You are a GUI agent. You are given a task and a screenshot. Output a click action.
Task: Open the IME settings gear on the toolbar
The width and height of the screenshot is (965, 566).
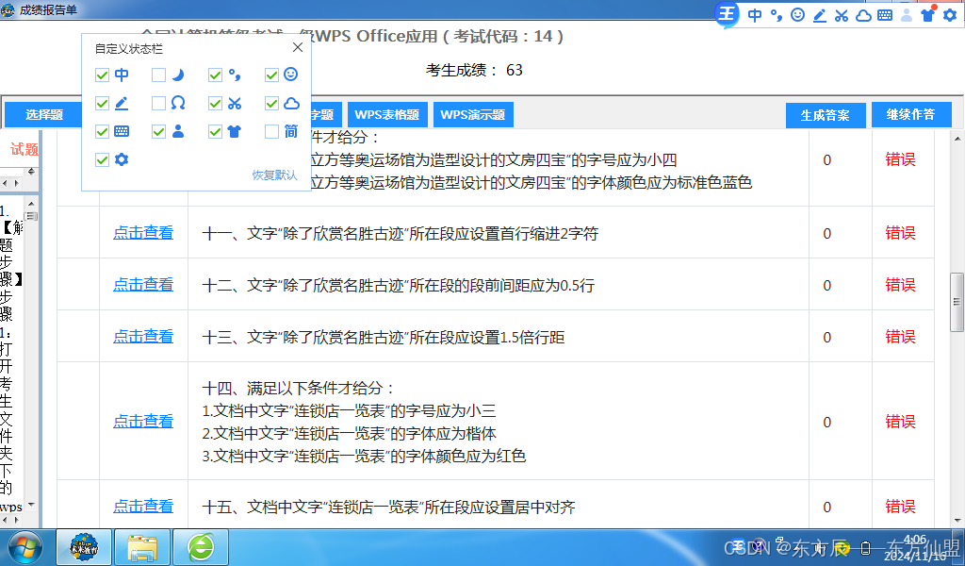(x=950, y=15)
